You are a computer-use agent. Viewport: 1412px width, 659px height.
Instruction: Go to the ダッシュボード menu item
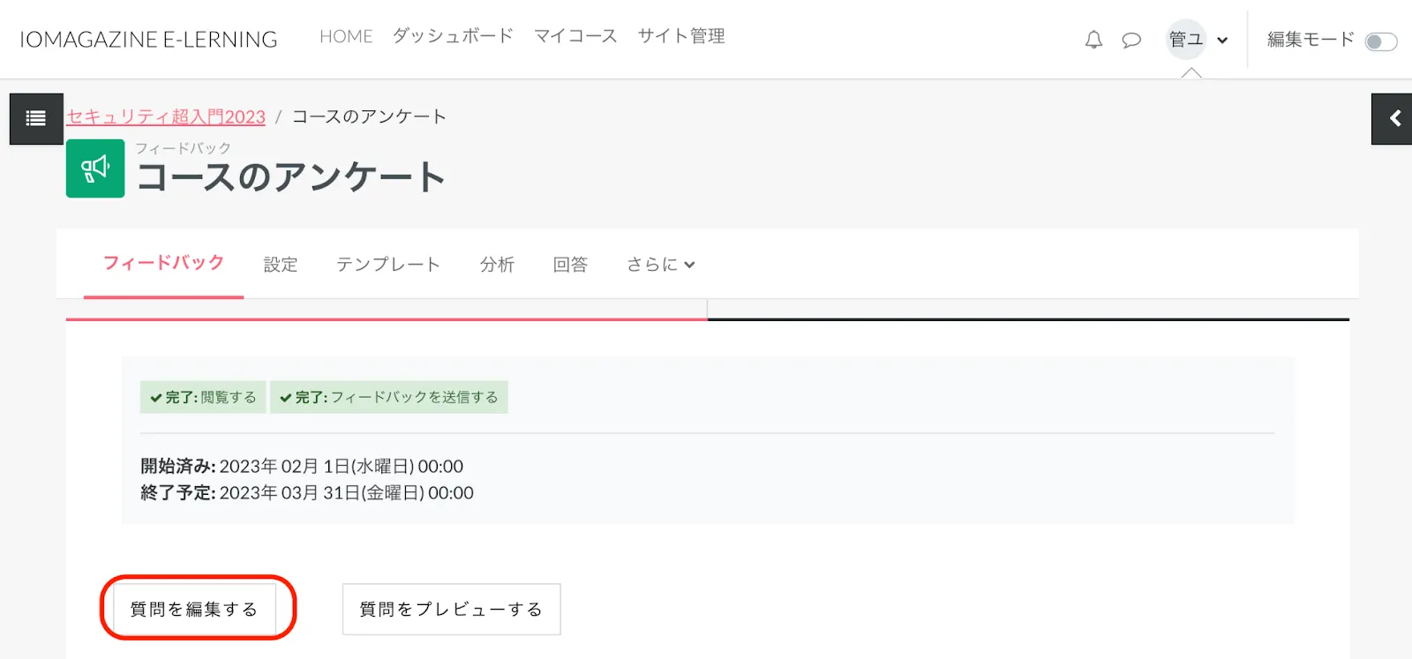(x=453, y=36)
